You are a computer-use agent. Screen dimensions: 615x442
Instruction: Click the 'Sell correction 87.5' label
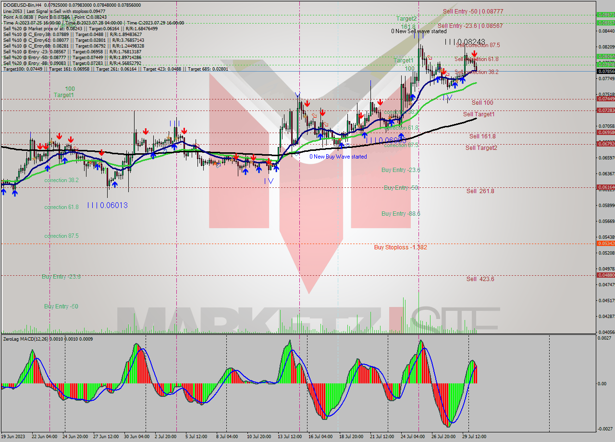click(x=478, y=45)
